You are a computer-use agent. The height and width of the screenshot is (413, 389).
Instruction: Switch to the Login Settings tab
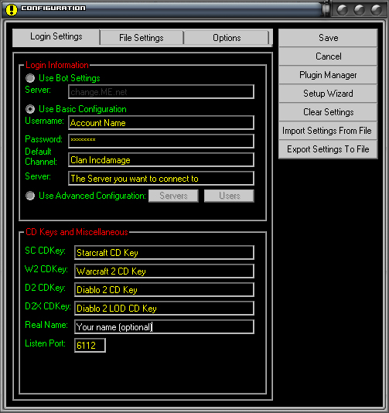(56, 37)
